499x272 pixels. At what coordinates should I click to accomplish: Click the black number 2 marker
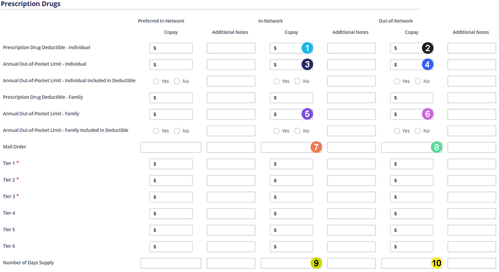coord(427,48)
